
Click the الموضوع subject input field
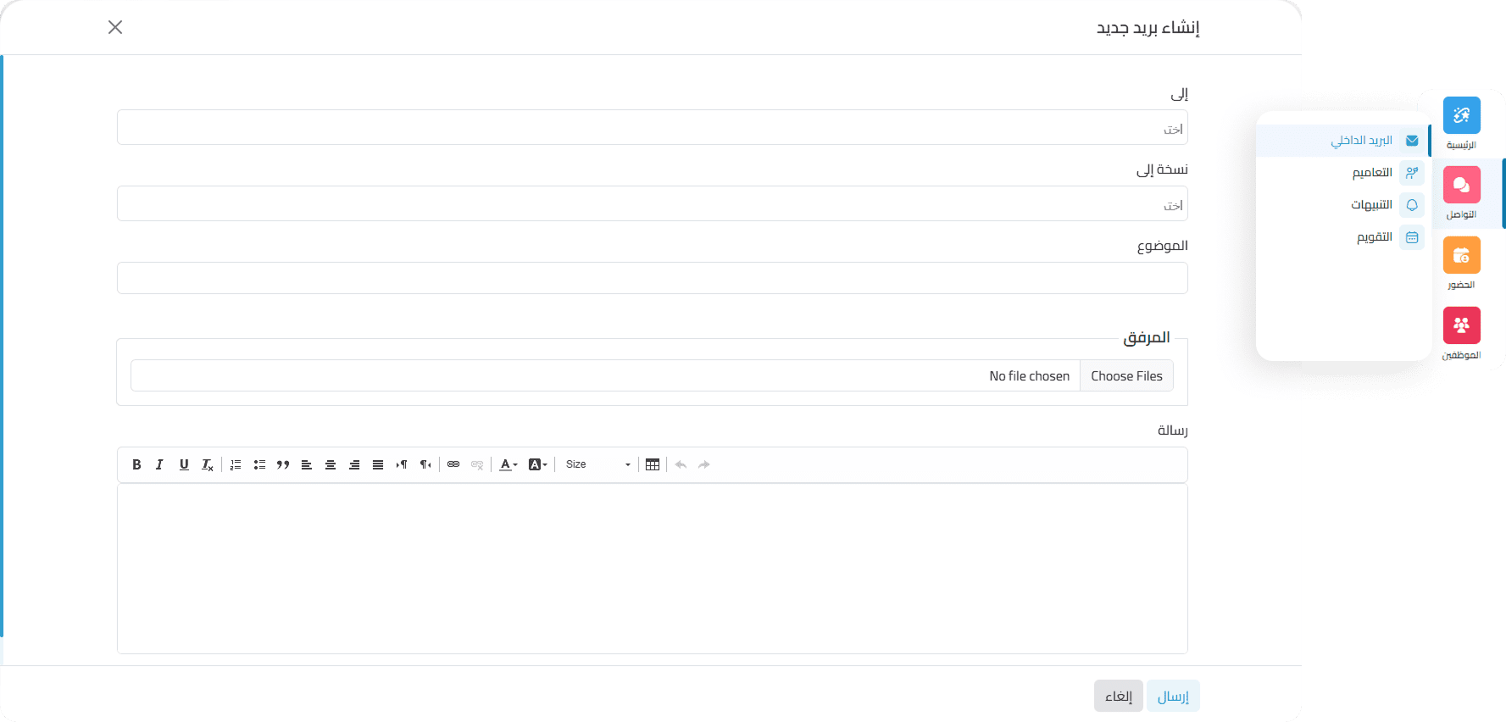coord(652,278)
